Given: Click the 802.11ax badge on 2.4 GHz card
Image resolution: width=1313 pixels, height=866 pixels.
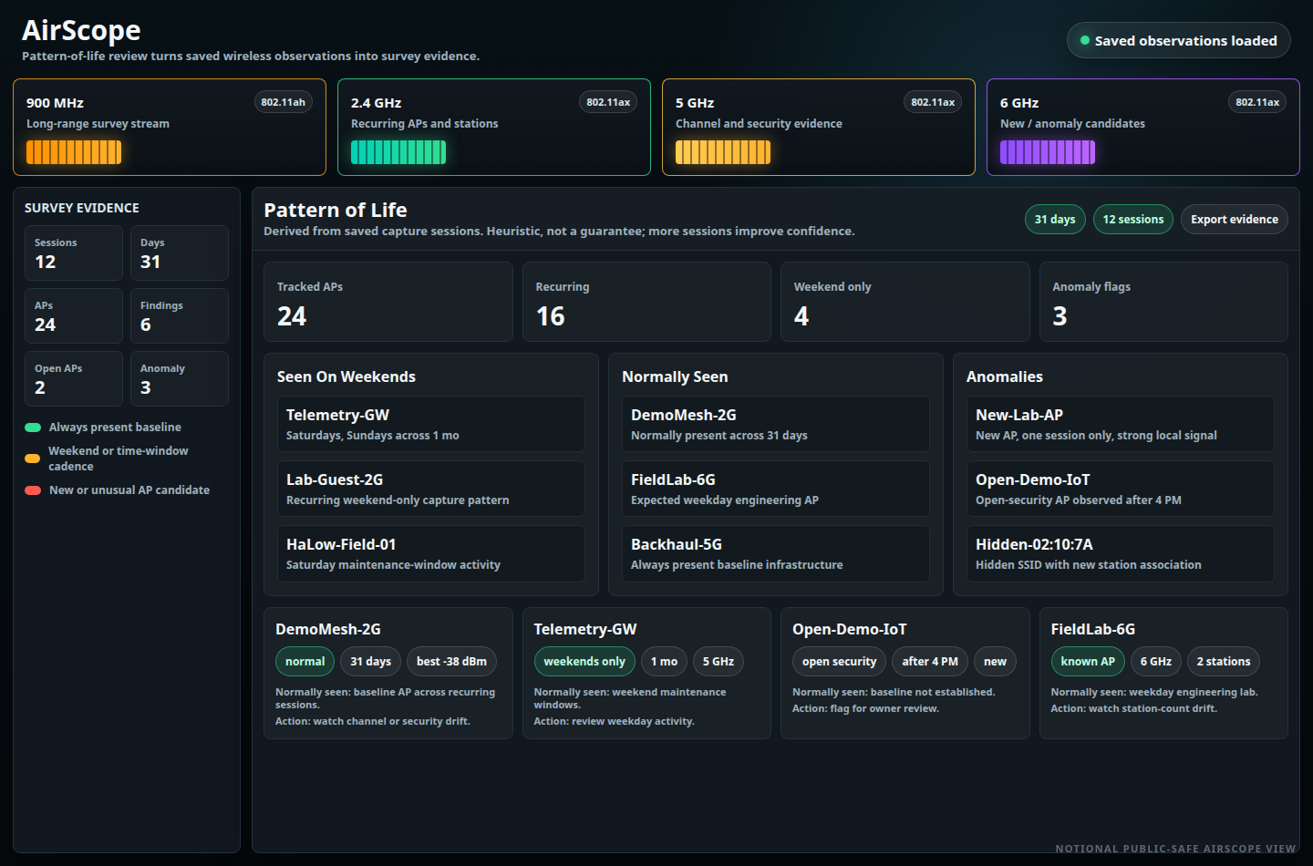Looking at the screenshot, I should coord(608,102).
